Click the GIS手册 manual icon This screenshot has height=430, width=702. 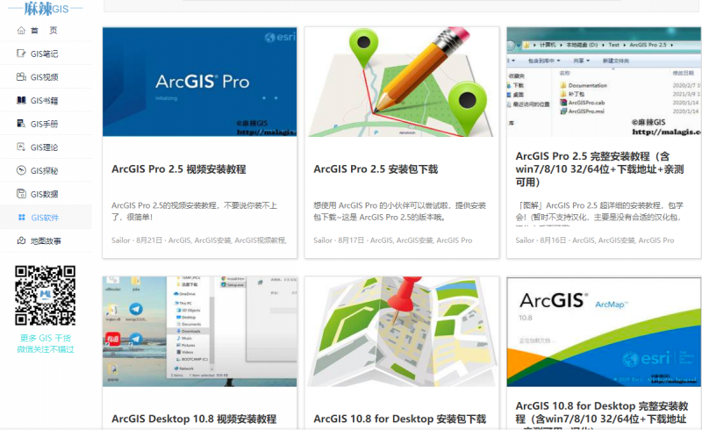22,124
